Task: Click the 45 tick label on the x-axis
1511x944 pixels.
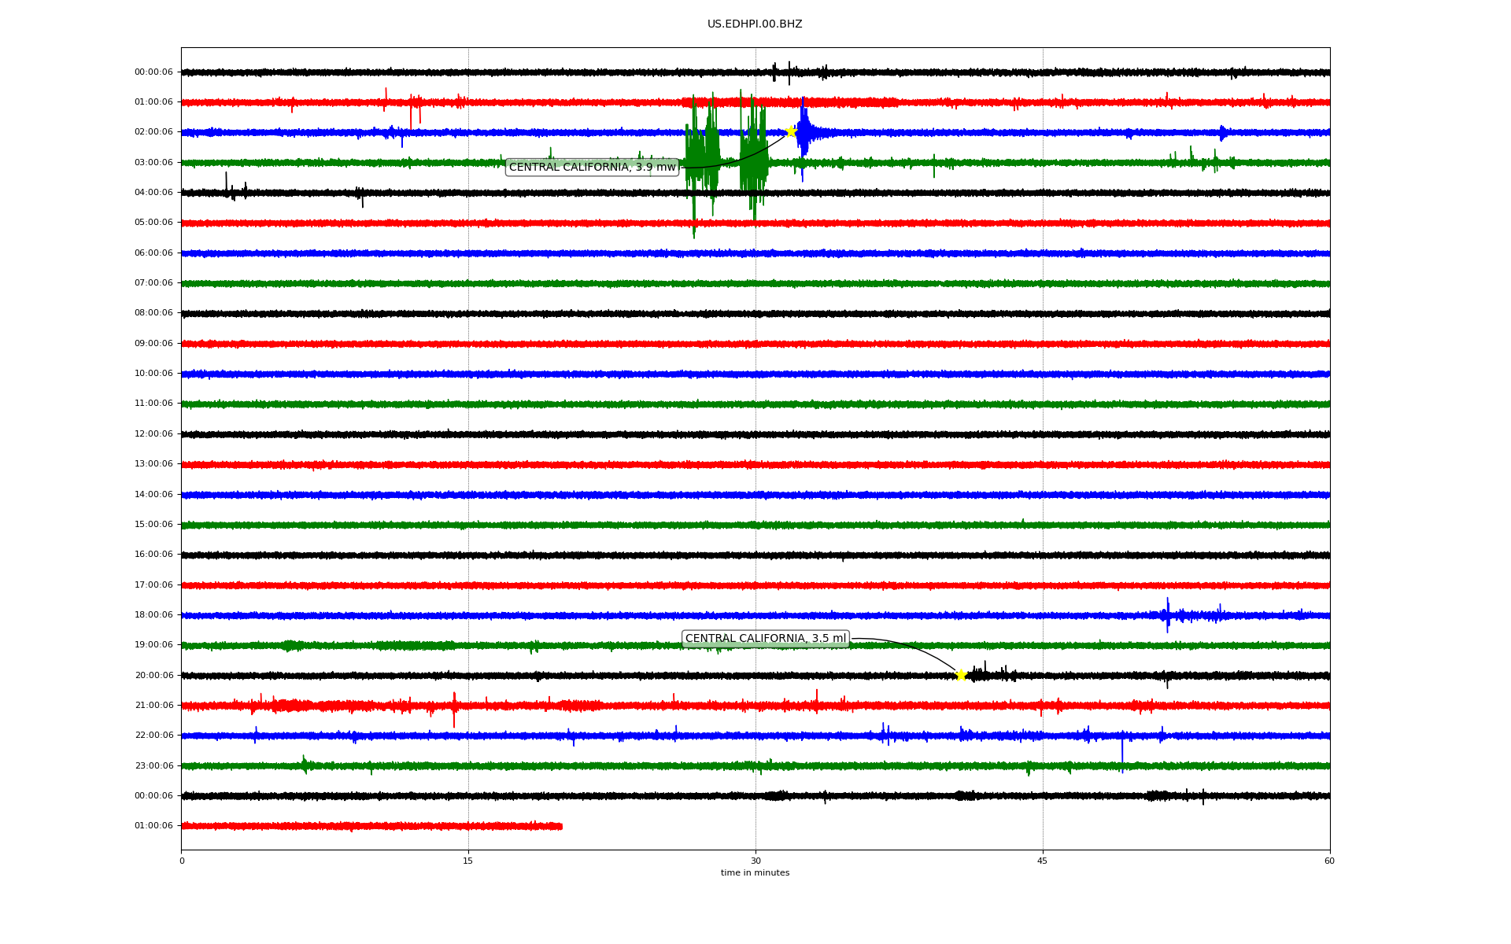Action: tap(1043, 861)
